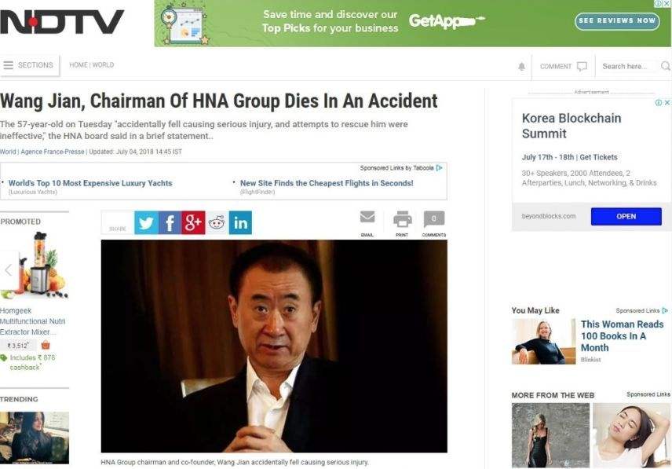The image size is (672, 469).
Task: Click the notification bell icon
Action: tap(521, 67)
